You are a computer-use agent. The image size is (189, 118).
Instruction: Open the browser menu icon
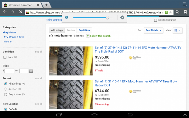point(184,4)
